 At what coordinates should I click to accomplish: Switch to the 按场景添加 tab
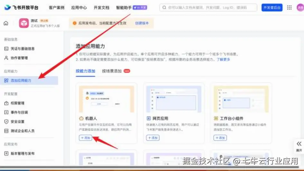click(x=112, y=71)
